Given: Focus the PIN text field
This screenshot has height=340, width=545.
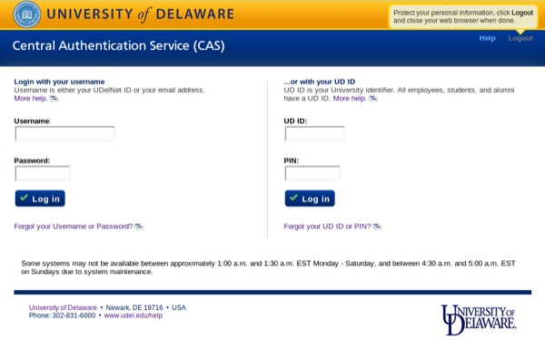Looking at the screenshot, I should 312,173.
